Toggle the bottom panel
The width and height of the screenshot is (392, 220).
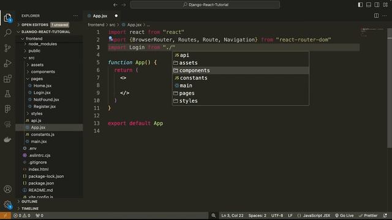tap(369, 5)
